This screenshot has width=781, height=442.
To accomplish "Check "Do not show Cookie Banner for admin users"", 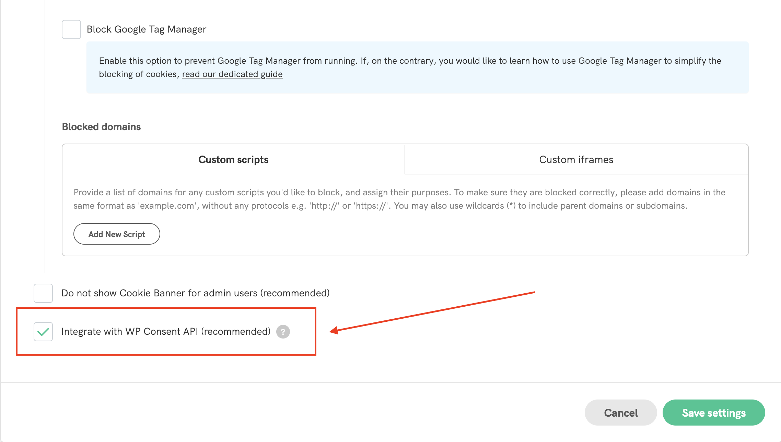I will tap(43, 293).
